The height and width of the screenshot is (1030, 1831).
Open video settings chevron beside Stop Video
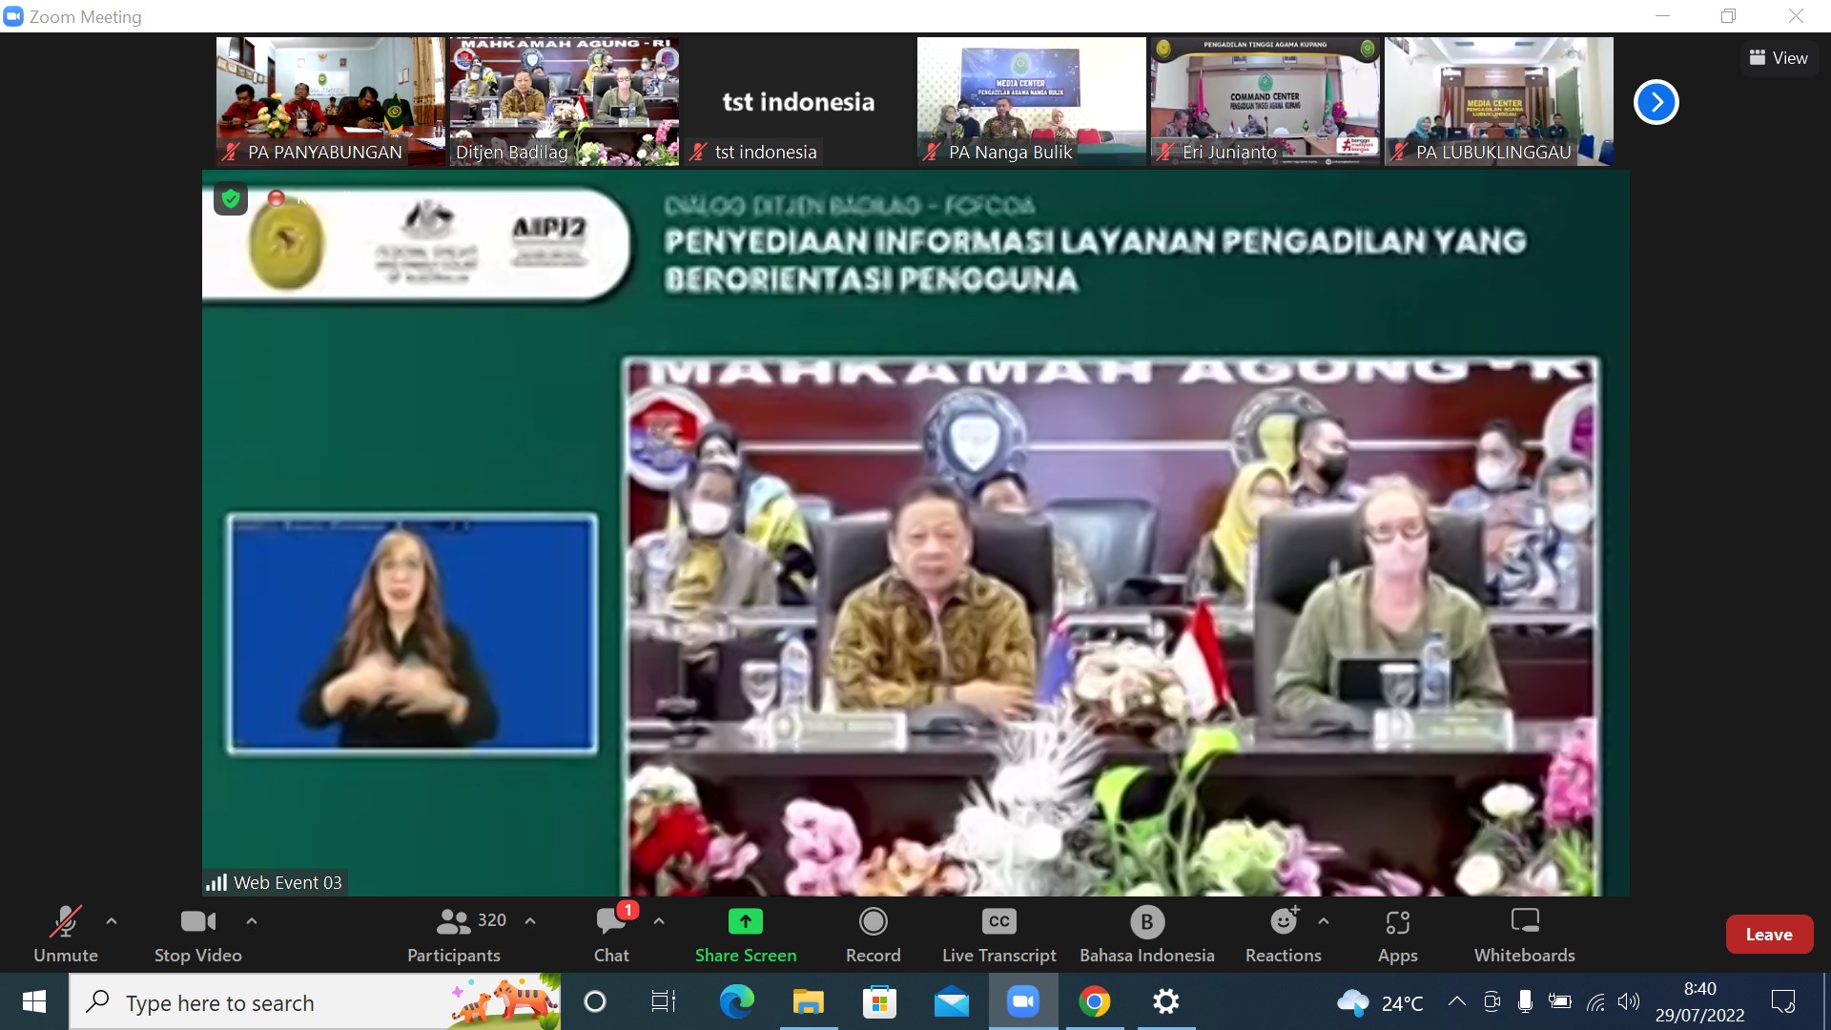point(252,921)
